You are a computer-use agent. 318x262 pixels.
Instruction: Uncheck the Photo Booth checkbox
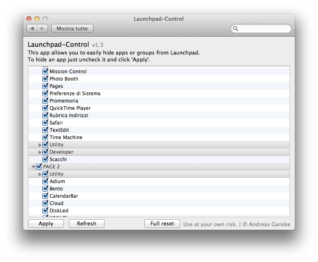click(45, 79)
